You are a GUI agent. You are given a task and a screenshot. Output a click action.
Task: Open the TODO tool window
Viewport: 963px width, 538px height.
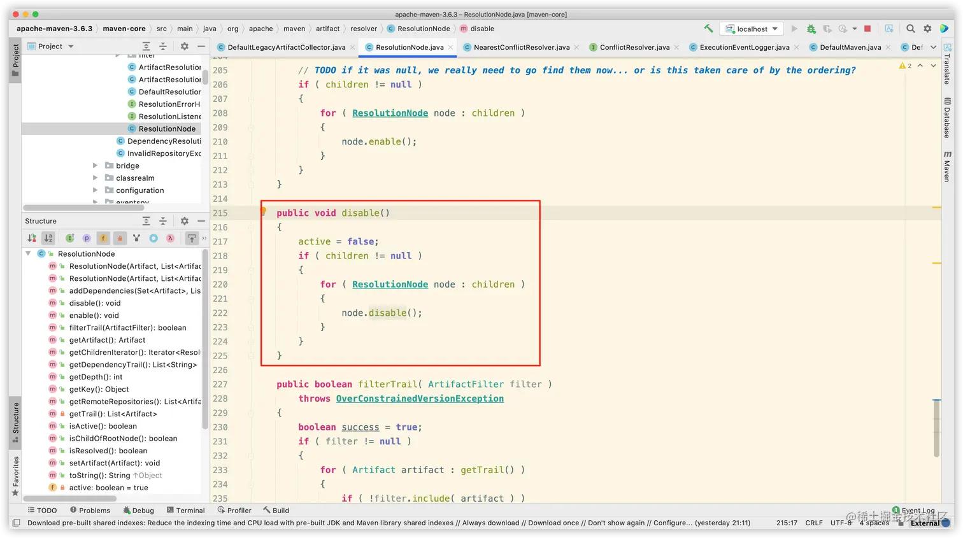[43, 511]
